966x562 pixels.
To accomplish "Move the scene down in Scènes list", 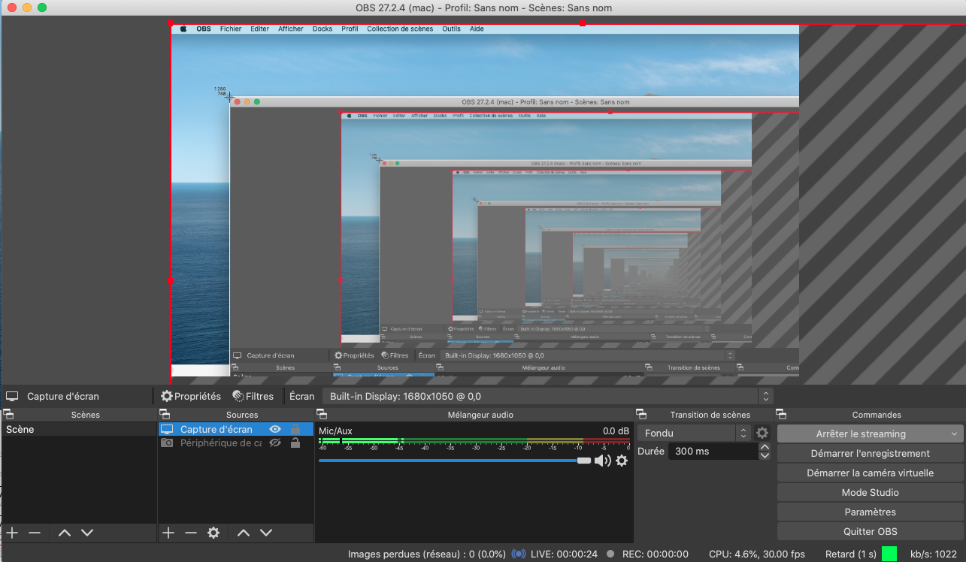I will [x=87, y=533].
